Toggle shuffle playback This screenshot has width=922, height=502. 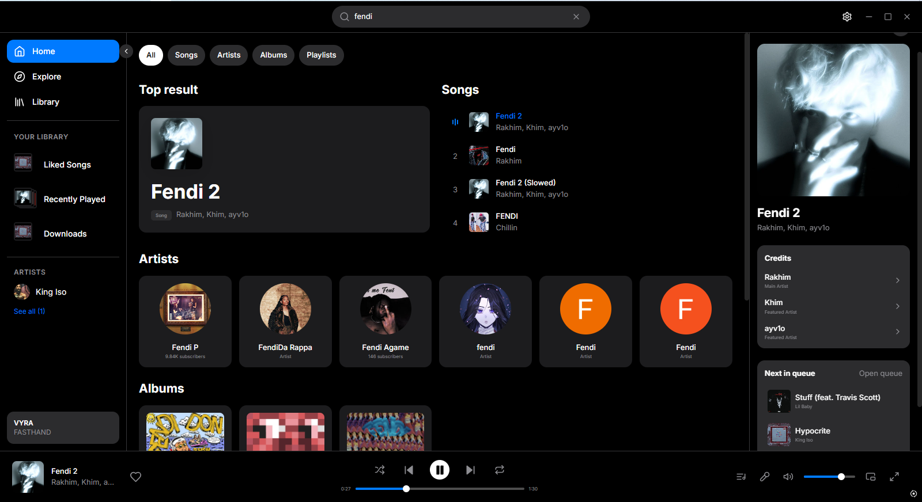380,470
